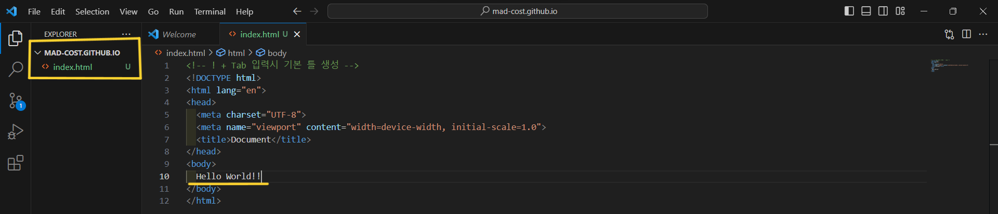Go back using the left arrow

[x=297, y=11]
